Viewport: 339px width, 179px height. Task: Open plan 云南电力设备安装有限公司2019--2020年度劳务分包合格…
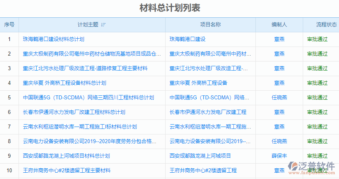89,142
